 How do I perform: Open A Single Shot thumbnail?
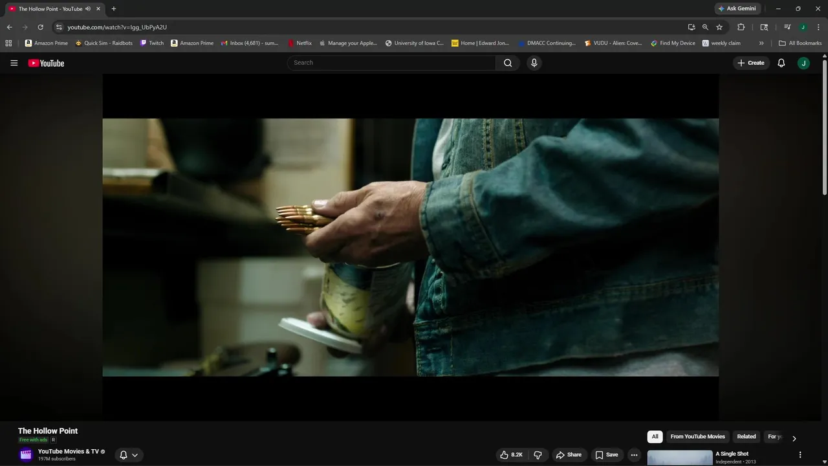point(680,458)
